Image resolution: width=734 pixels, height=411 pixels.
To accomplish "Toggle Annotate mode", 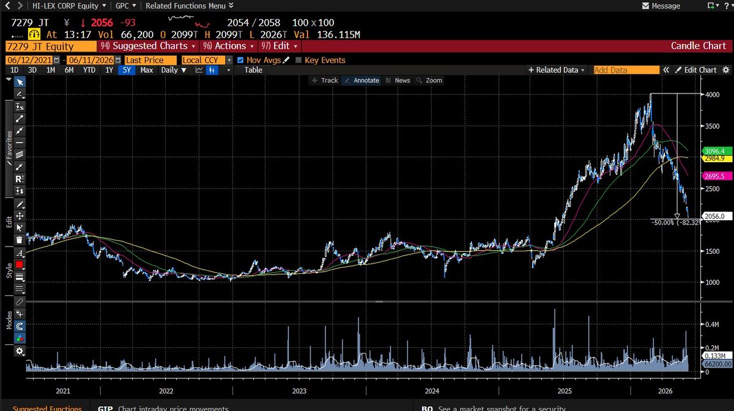I will click(x=361, y=80).
